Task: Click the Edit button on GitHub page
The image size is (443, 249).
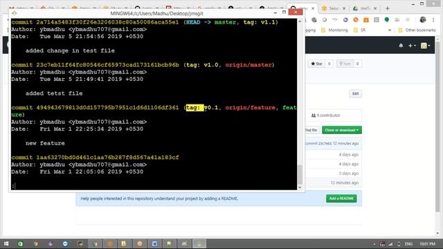Action: tap(355, 93)
